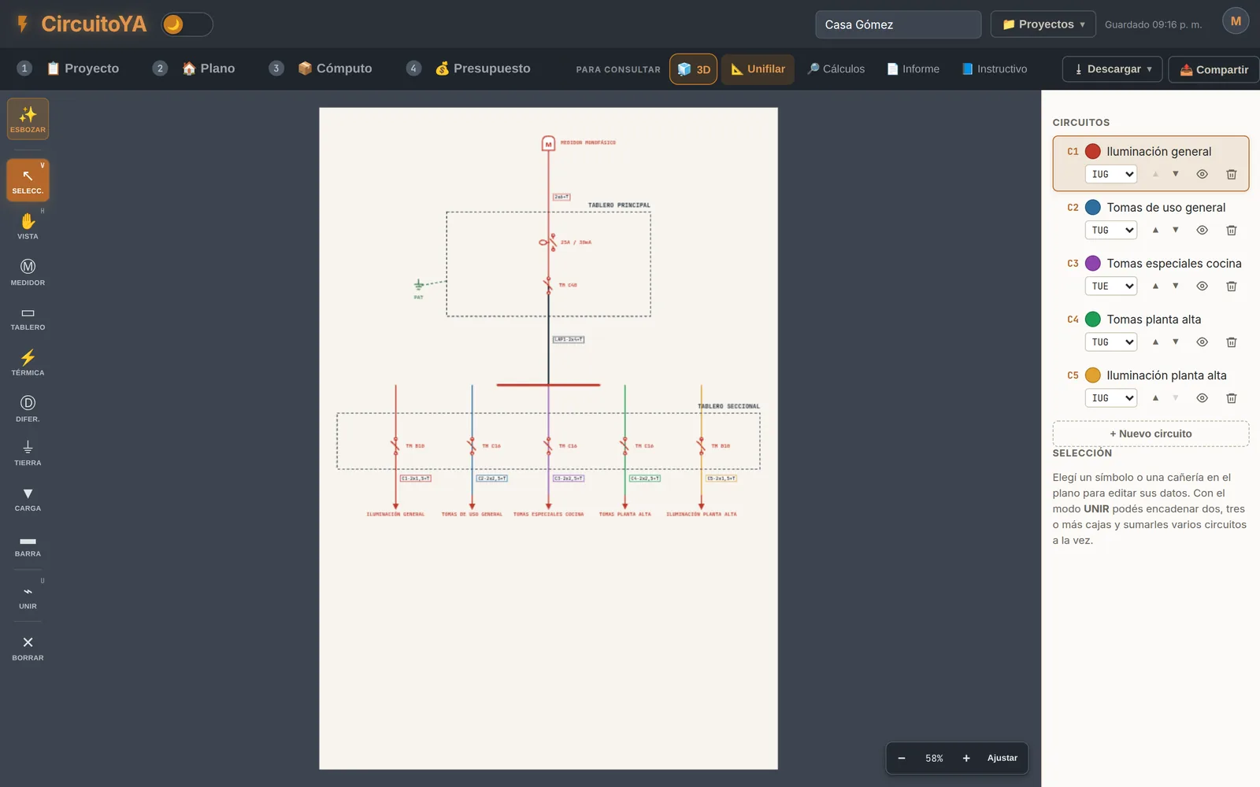Click the orange color swatch of C5
This screenshot has width=1260, height=787.
1093,375
